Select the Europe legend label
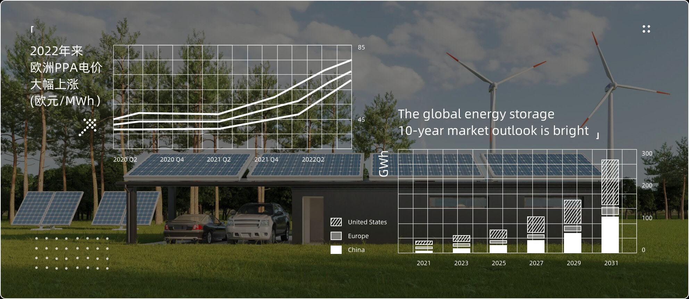Image resolution: width=689 pixels, height=299 pixels. point(358,236)
